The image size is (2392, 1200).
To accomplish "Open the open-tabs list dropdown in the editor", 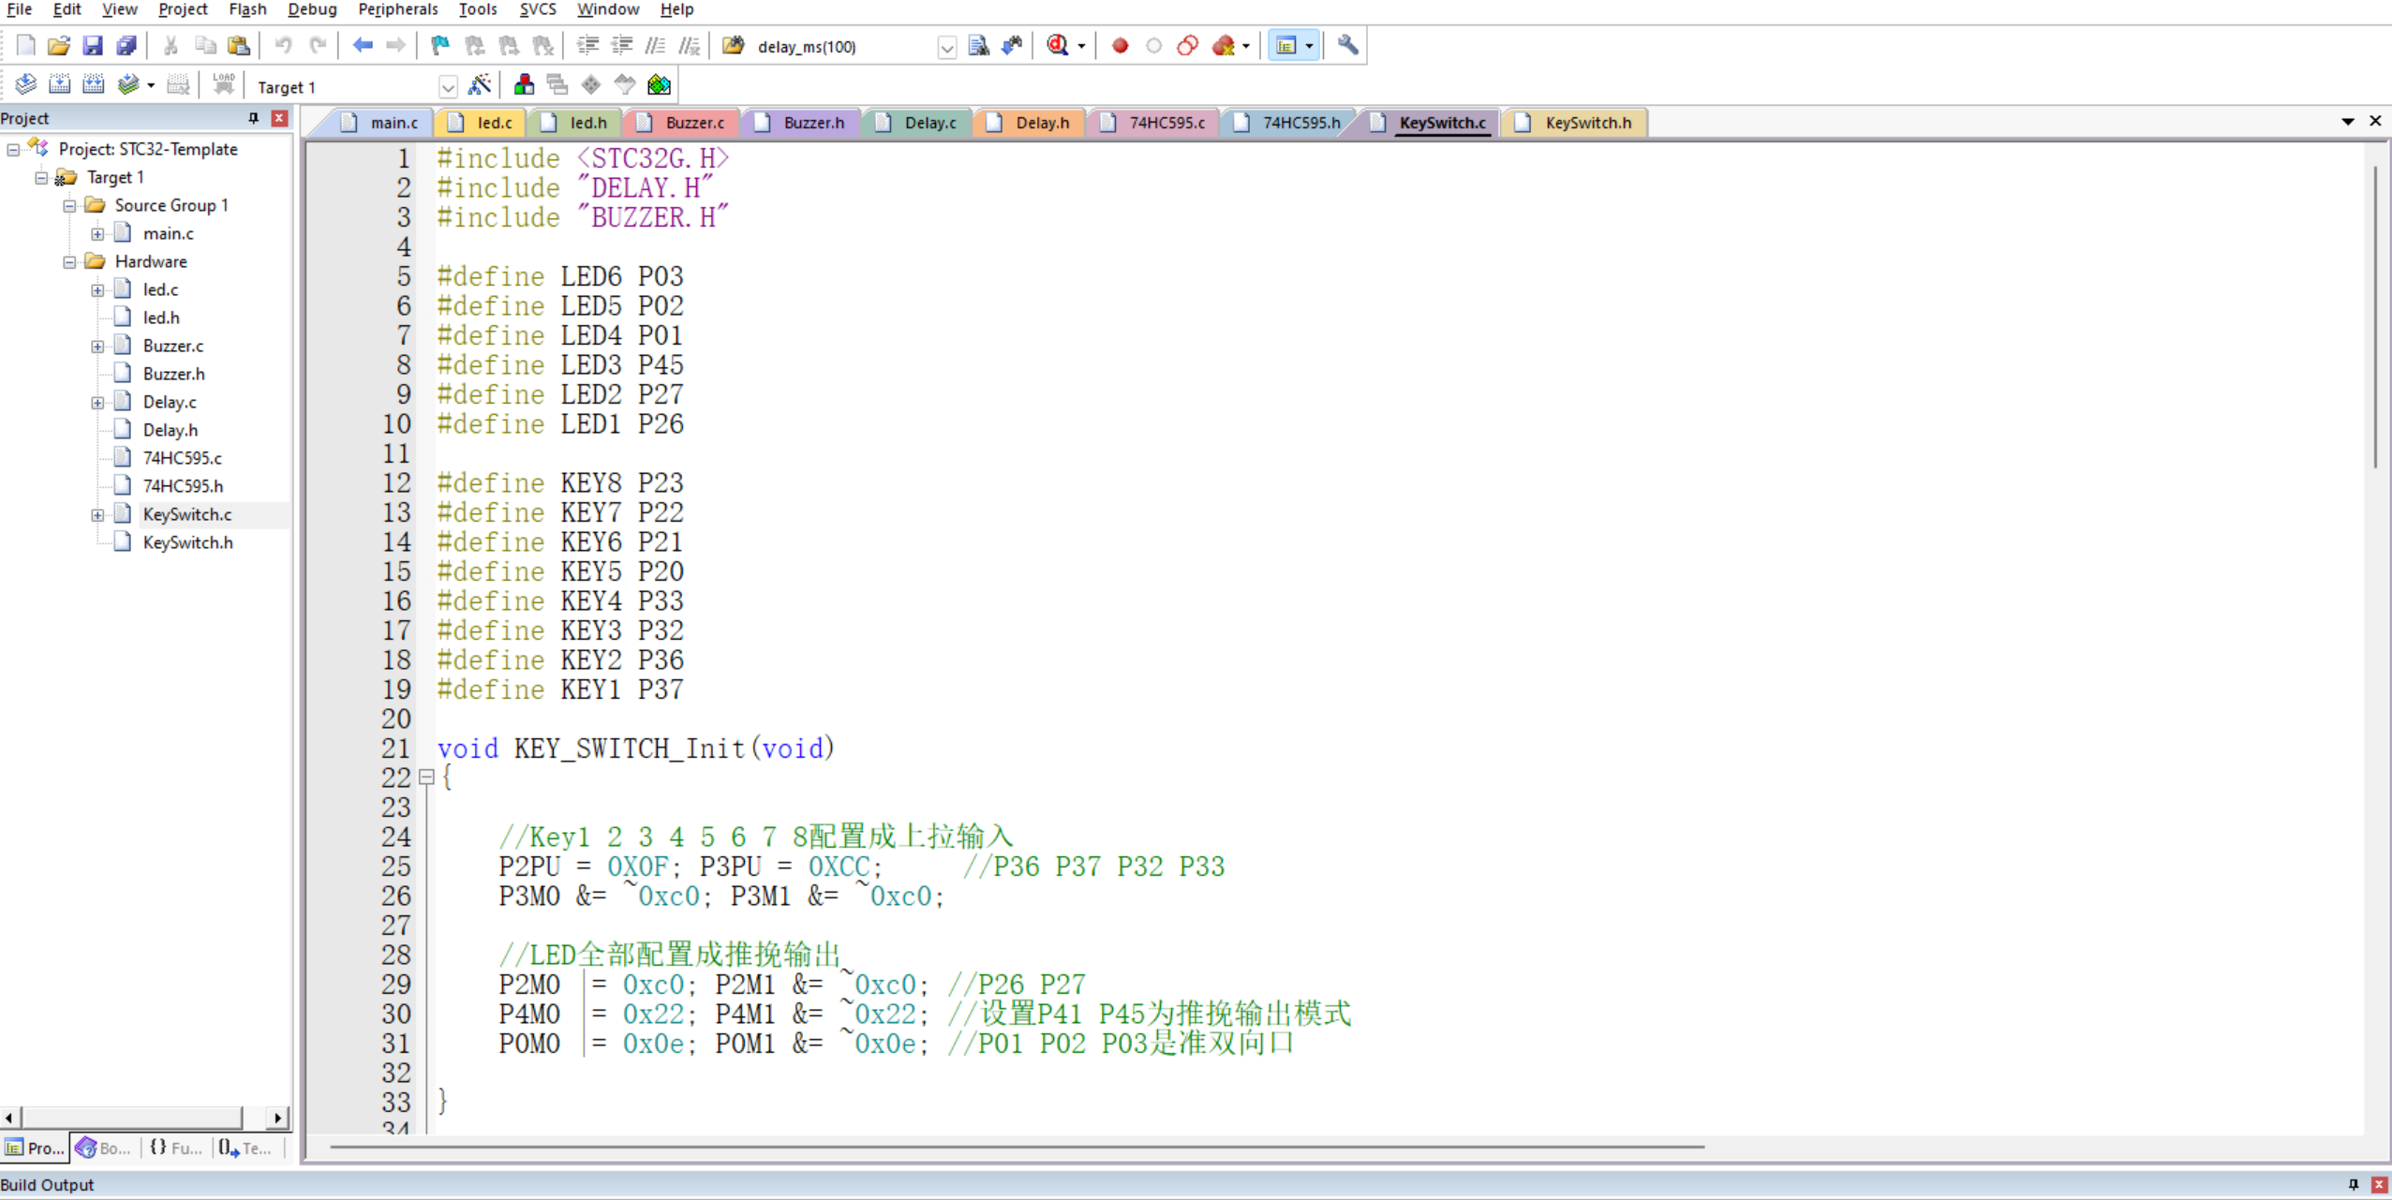I will pos(2348,122).
